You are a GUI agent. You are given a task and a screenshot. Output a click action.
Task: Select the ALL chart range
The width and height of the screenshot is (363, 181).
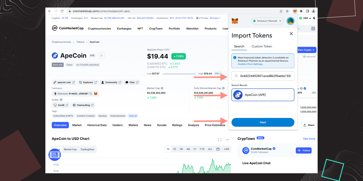coord(210,149)
